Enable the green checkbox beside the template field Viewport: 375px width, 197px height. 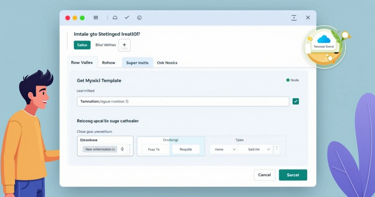coord(296,101)
